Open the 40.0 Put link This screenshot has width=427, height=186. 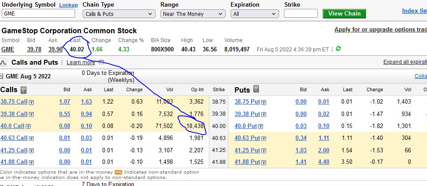tap(246, 126)
